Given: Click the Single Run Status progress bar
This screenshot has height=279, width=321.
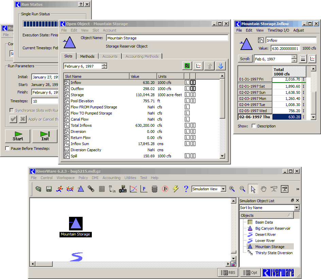Looking at the screenshot, I should (40, 24).
